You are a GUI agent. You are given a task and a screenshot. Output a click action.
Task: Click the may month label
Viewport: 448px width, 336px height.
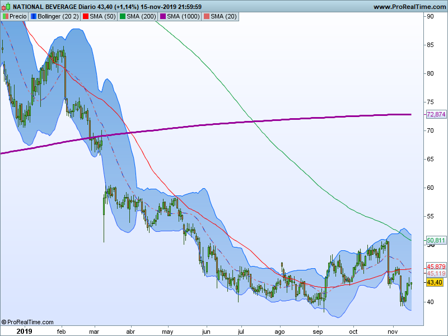coord(167,332)
